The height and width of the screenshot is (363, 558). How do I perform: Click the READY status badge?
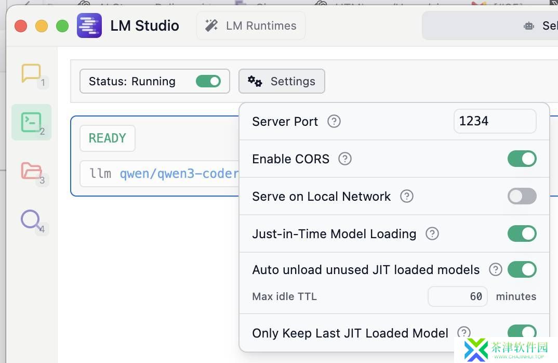(x=108, y=138)
